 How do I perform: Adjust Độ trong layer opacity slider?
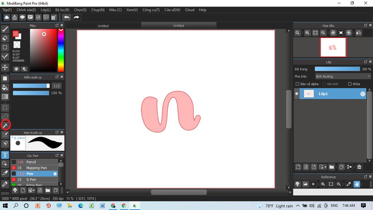[337, 69]
